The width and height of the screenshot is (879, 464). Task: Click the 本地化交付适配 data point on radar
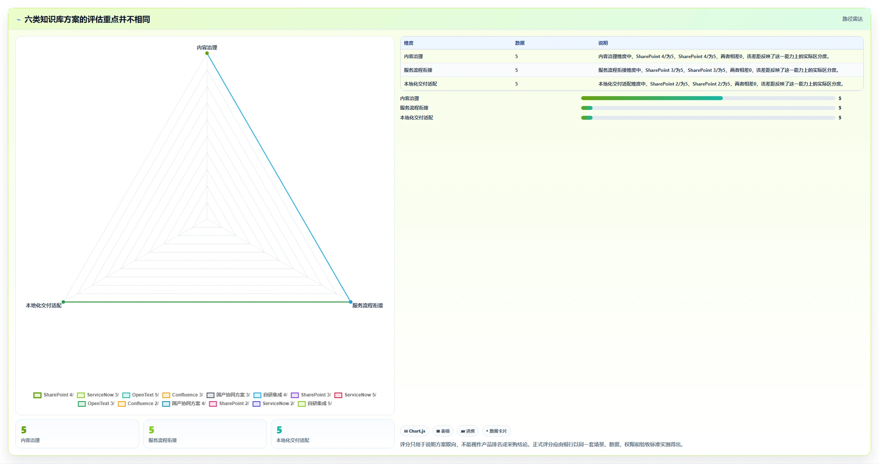click(x=63, y=302)
